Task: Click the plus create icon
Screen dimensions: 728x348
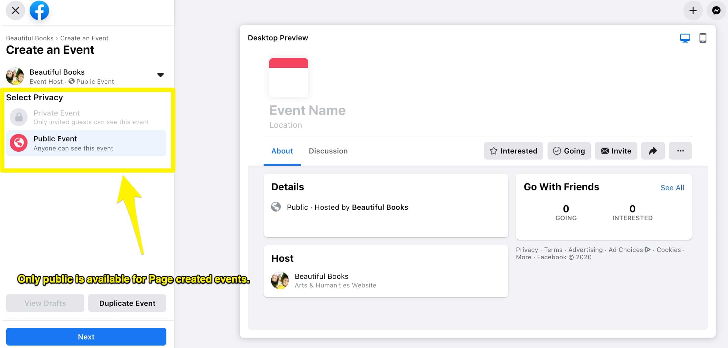Action: [x=693, y=11]
